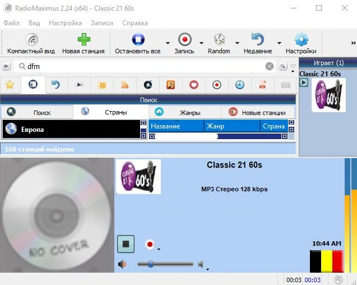Click the Classic 21 60s logo in the player
The image size is (357, 285).
pos(138,177)
